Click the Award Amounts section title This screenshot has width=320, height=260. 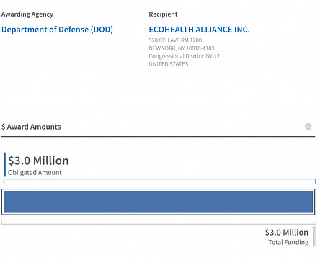click(34, 127)
